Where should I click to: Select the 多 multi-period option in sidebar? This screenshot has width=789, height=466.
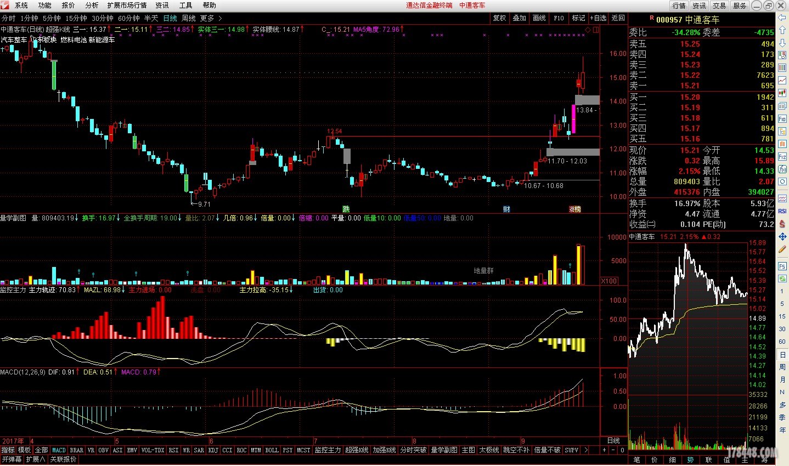click(782, 405)
